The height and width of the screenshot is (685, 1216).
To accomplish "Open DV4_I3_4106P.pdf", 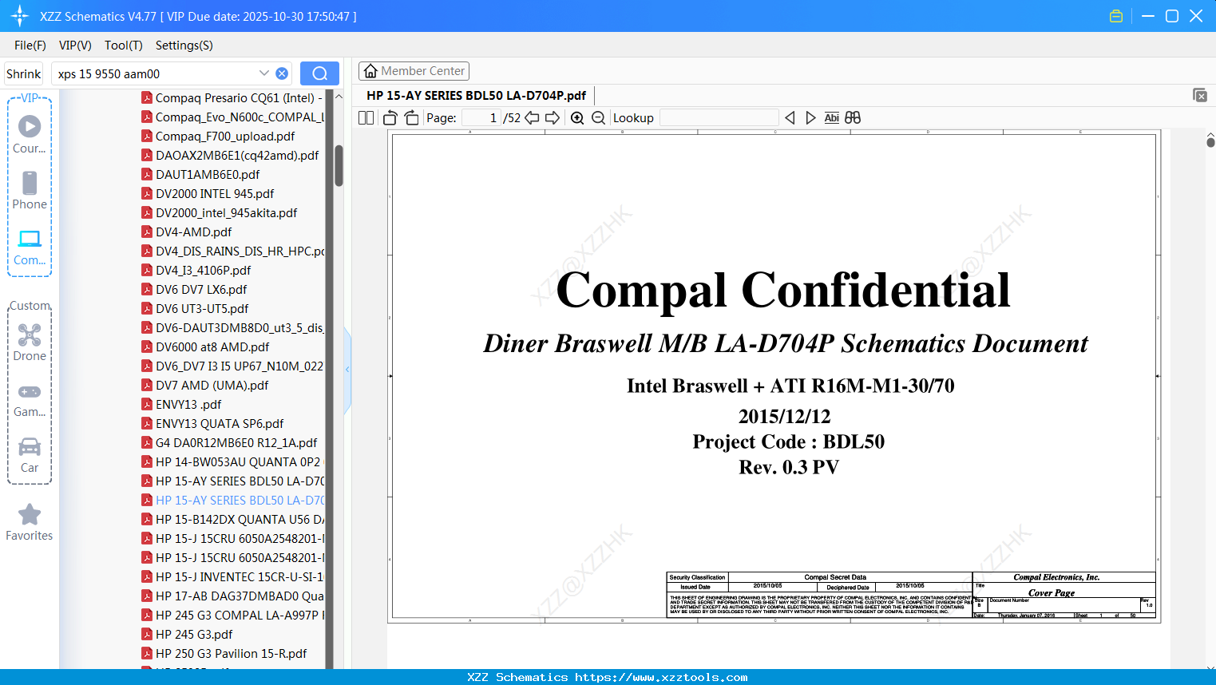I will click(x=196, y=270).
